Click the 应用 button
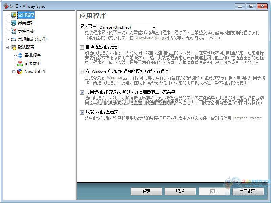271x203 pixels. pyautogui.click(x=214, y=191)
